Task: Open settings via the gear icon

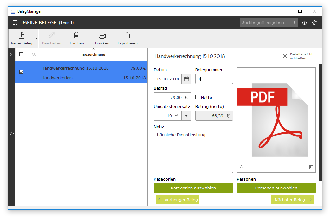Action: tap(315, 23)
